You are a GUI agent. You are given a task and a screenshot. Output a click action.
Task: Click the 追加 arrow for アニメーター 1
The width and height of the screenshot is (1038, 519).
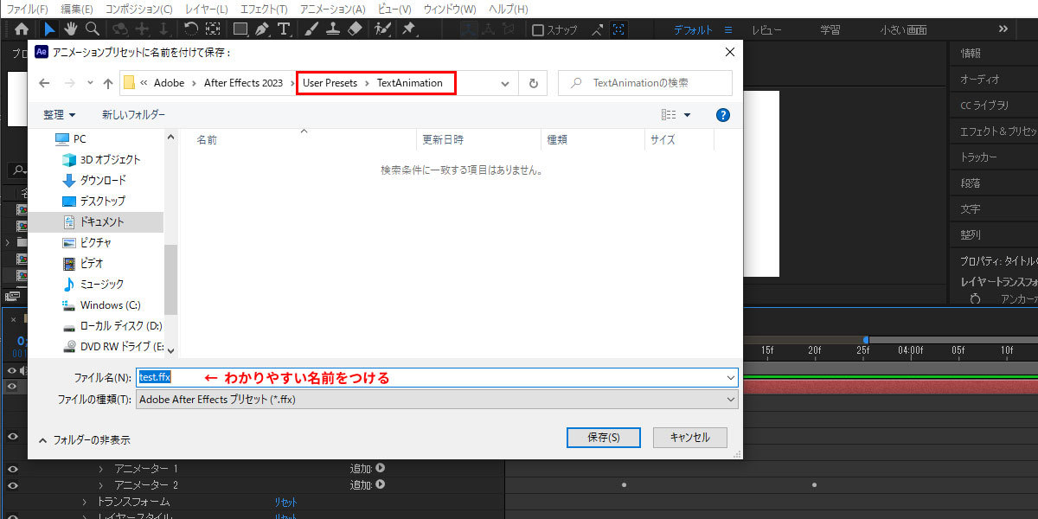pos(380,468)
